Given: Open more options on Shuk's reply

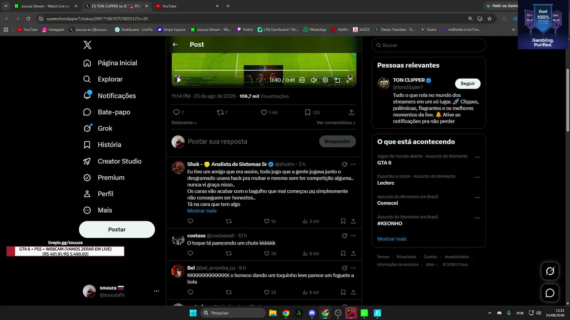Looking at the screenshot, I should pos(354,164).
